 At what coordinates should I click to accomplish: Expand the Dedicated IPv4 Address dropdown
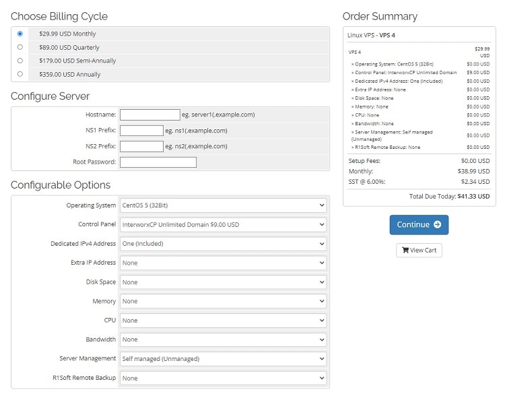[x=223, y=244]
